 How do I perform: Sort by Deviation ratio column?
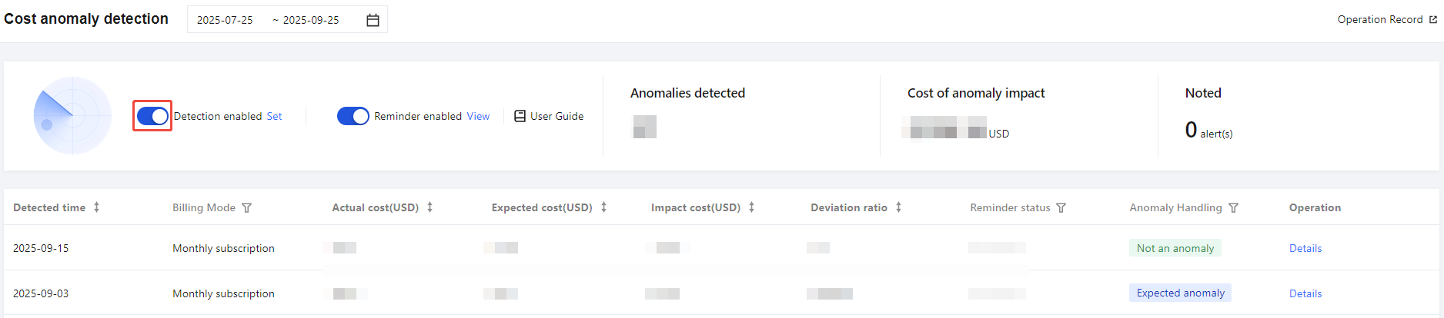click(x=898, y=207)
